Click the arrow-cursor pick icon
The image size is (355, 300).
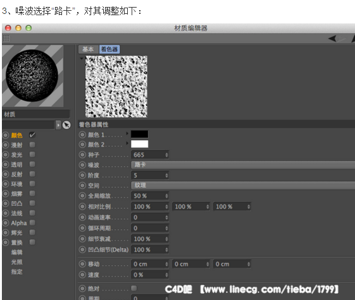point(66,125)
